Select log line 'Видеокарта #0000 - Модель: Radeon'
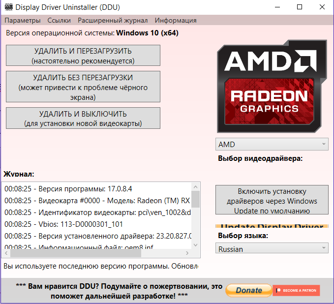Image resolution: width=334 pixels, height=304 pixels. click(97, 201)
